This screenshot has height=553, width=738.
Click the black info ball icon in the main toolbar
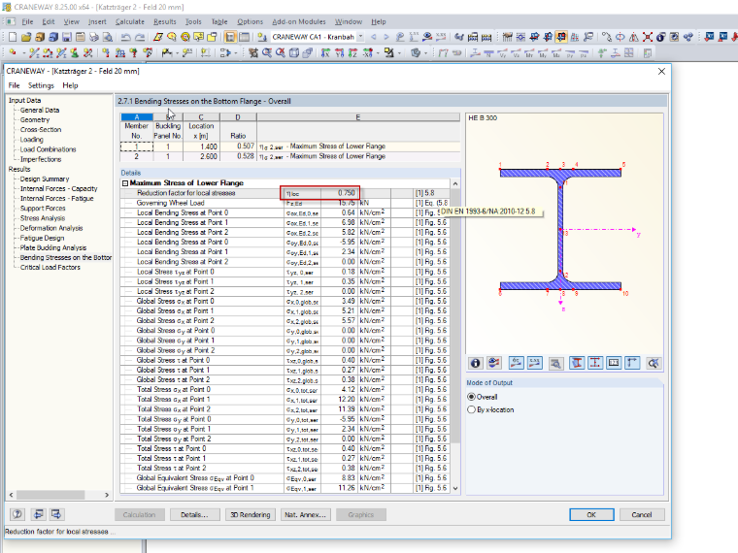(661, 37)
